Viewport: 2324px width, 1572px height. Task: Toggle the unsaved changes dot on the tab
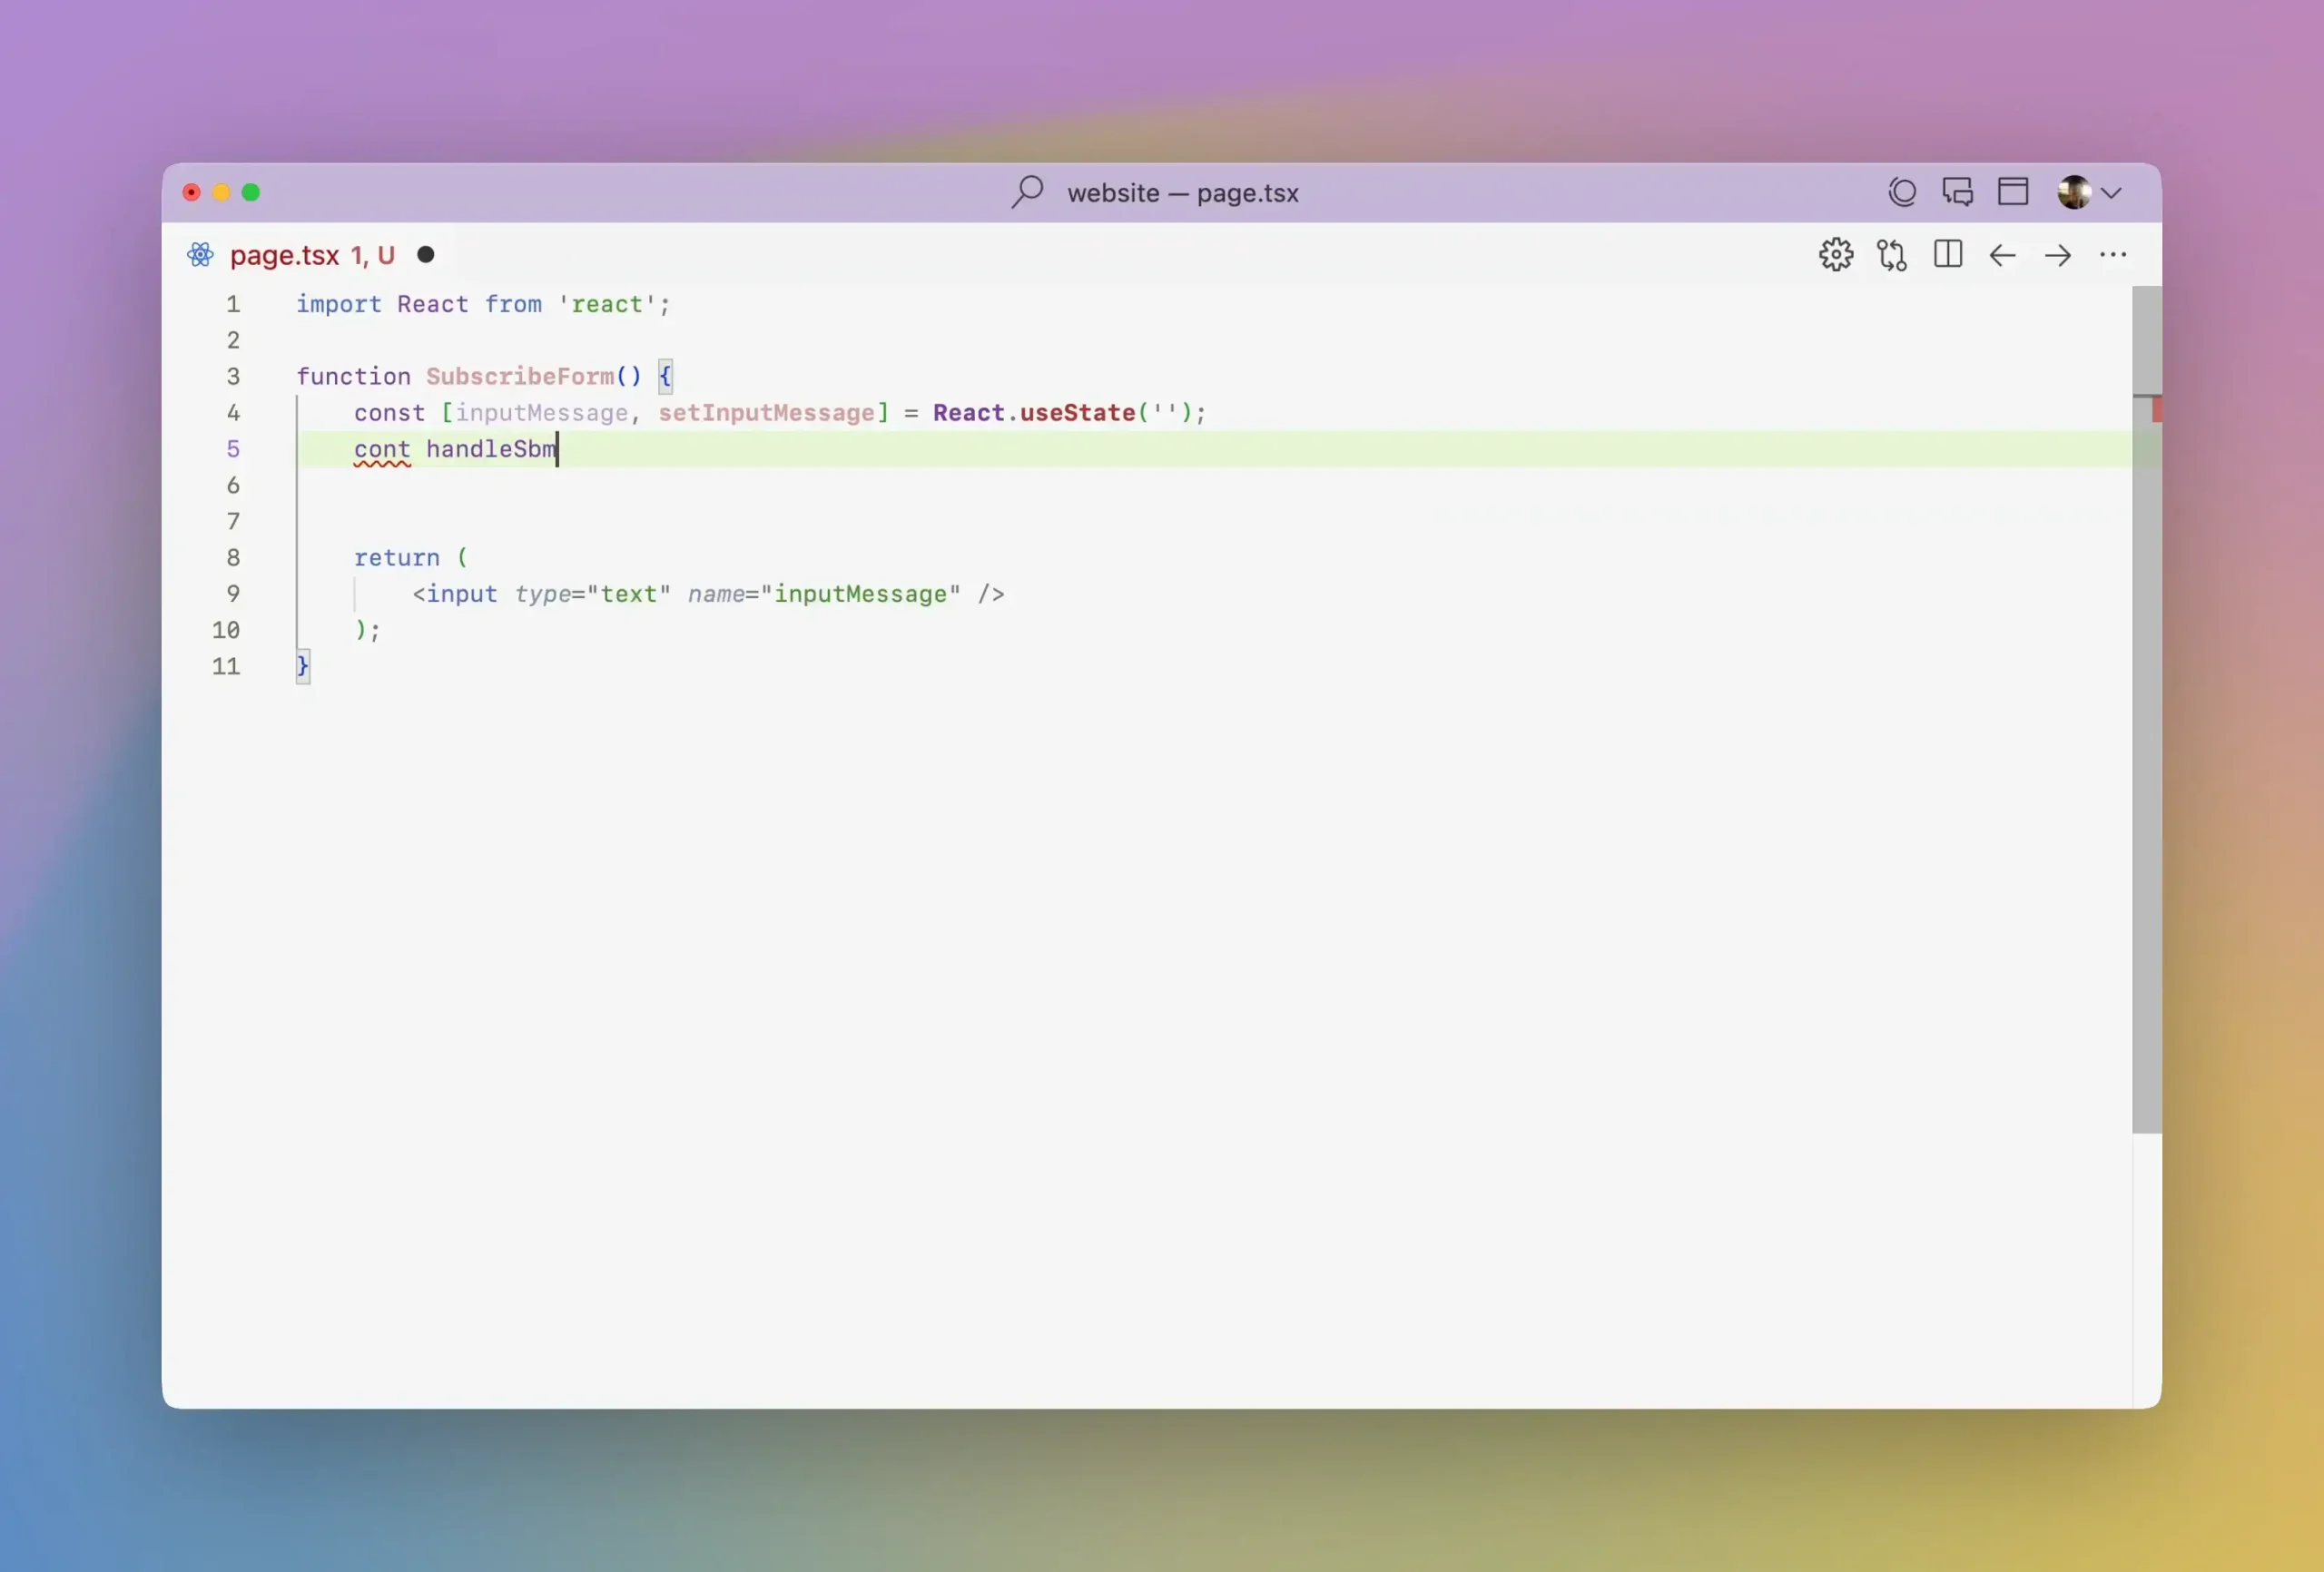(426, 255)
